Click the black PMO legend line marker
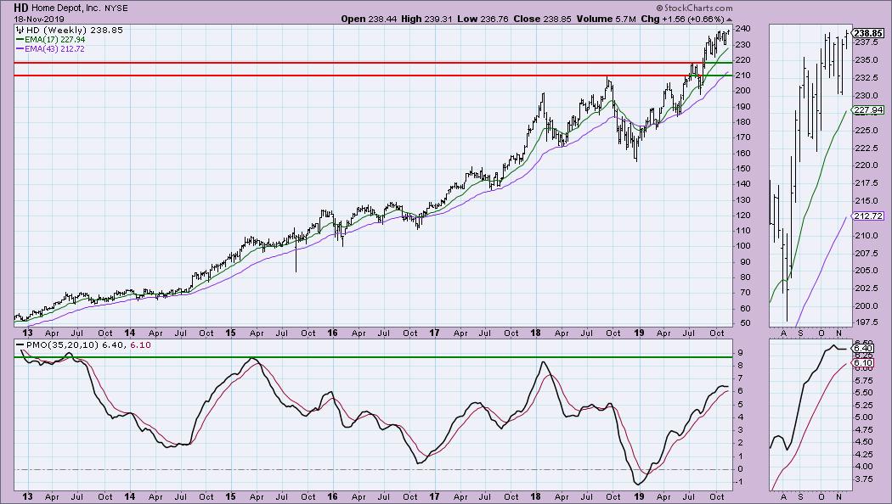 [20, 344]
